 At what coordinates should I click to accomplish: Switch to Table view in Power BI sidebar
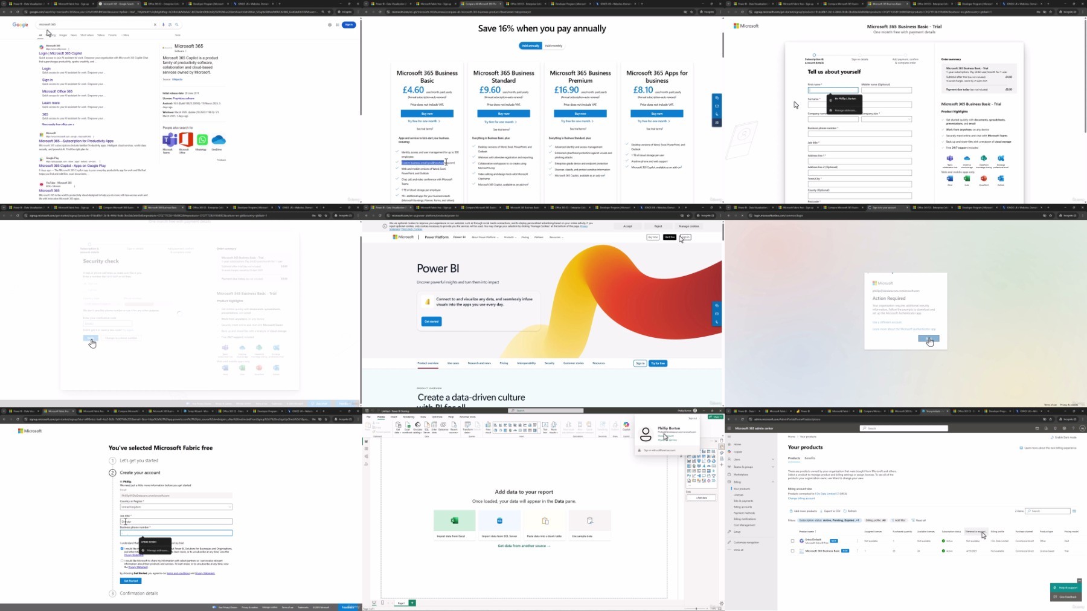click(367, 448)
